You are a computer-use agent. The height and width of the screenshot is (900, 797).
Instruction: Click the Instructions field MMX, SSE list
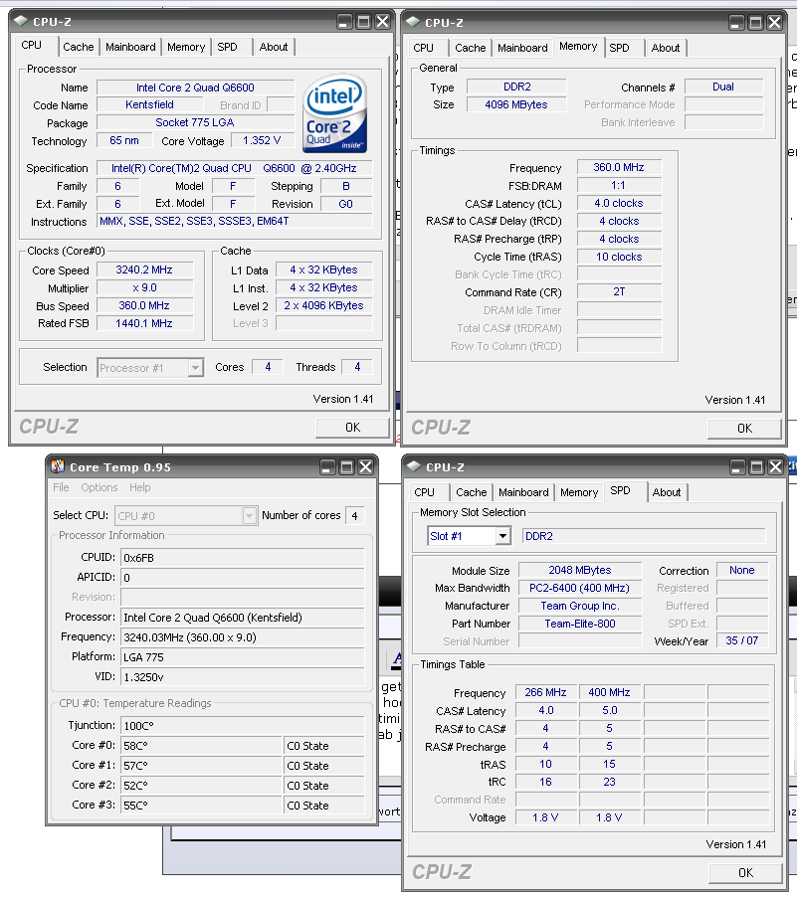click(234, 221)
